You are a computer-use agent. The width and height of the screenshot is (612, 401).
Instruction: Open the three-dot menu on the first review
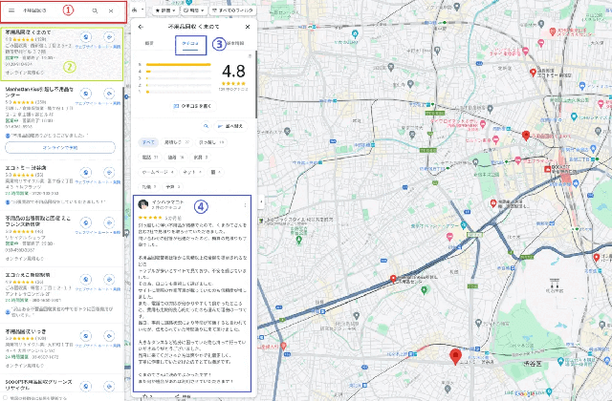click(245, 205)
